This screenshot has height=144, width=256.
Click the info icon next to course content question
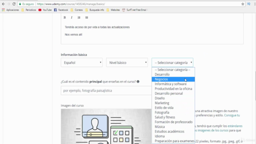coord(138,82)
